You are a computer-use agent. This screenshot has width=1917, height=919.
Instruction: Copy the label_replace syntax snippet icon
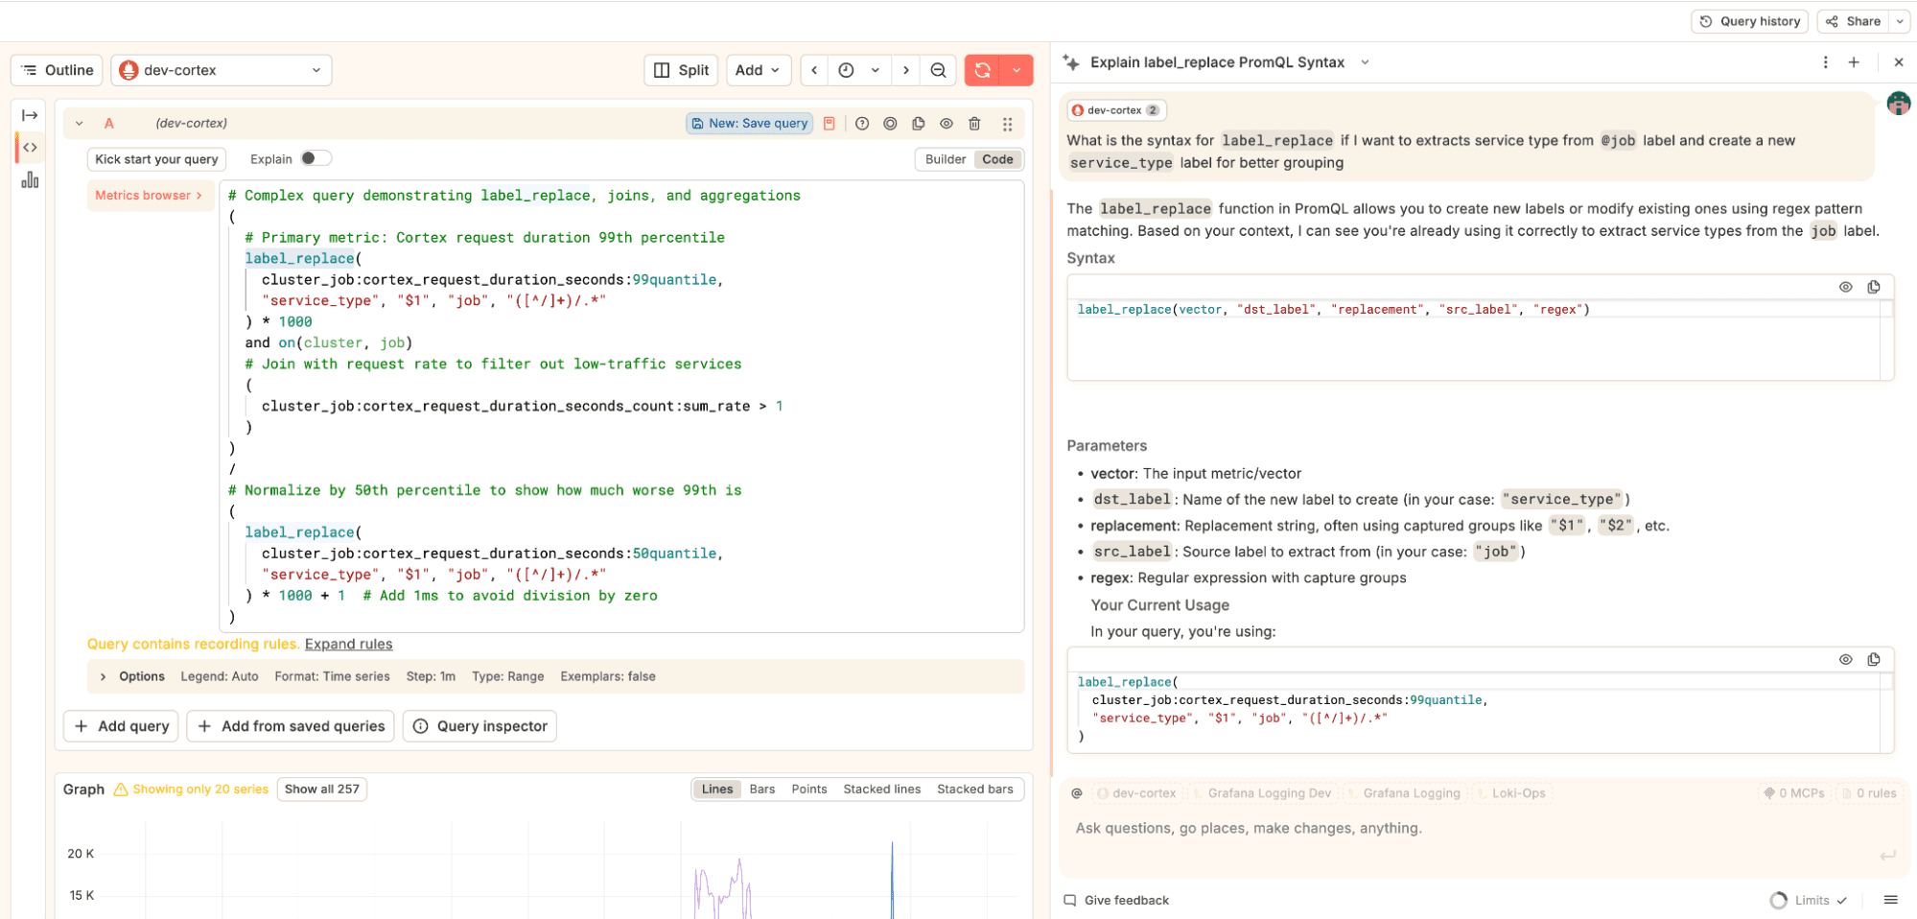pos(1874,286)
